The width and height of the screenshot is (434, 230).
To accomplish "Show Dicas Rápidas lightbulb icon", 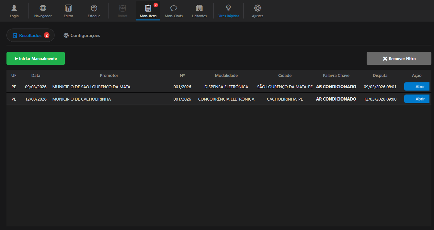I will tap(228, 8).
